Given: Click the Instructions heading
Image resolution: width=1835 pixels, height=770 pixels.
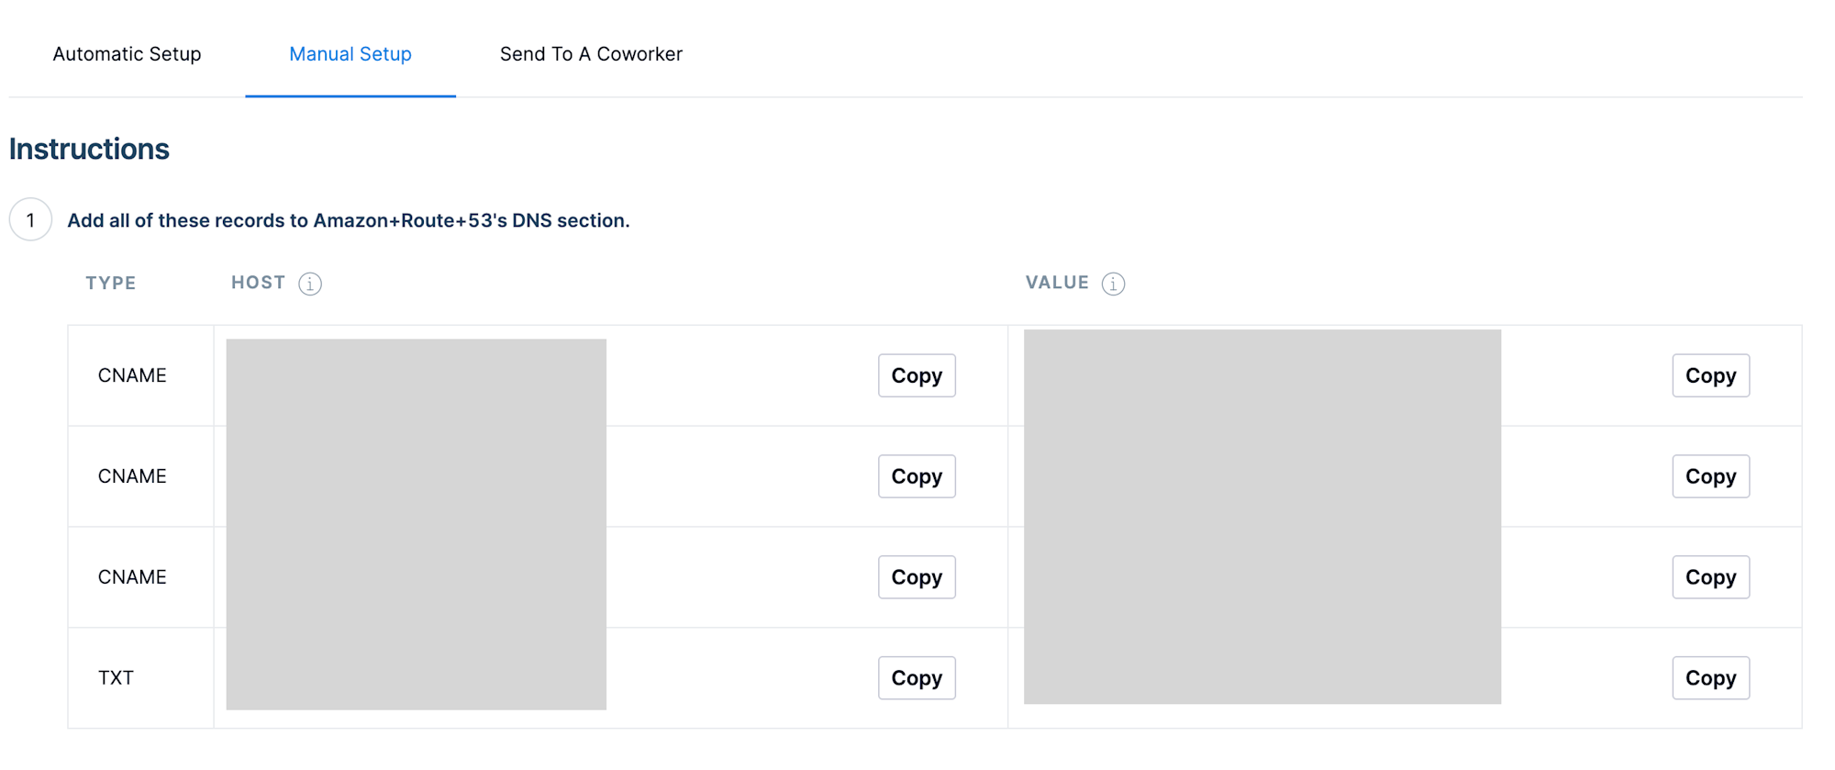Looking at the screenshot, I should pyautogui.click(x=89, y=149).
